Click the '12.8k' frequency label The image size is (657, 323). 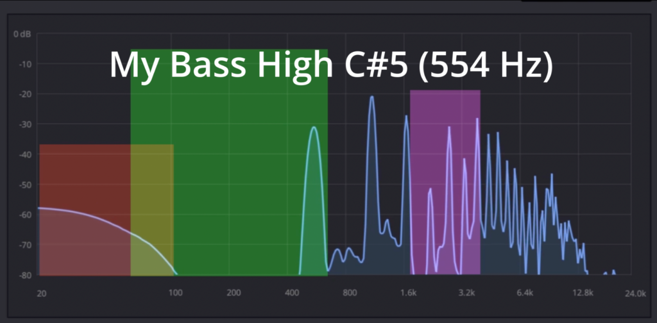click(x=582, y=293)
